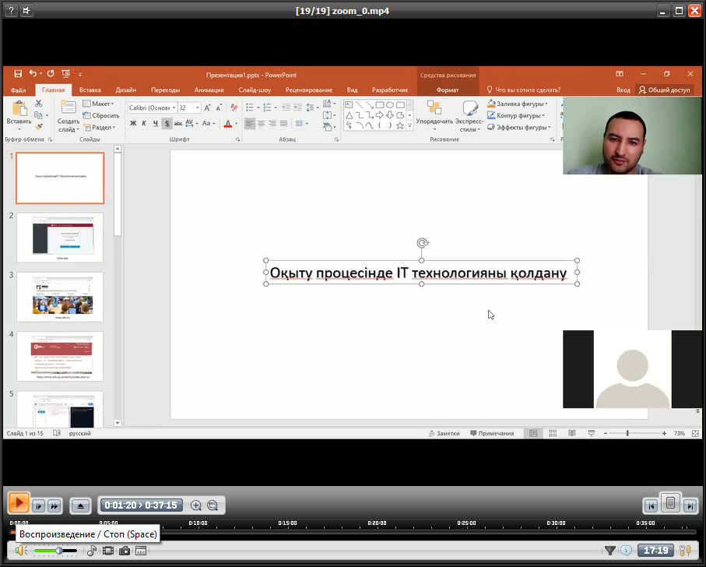Go to the previous playlist item
The height and width of the screenshot is (567, 706).
[x=651, y=505]
